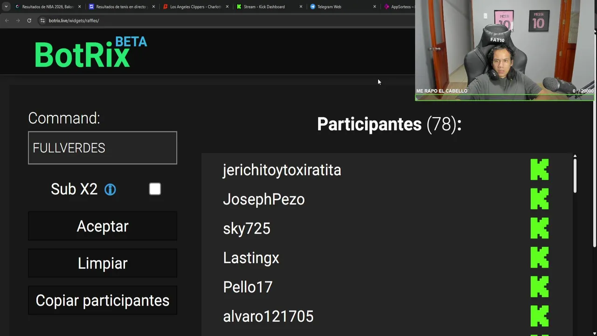Image resolution: width=597 pixels, height=336 pixels.
Task: Click Kick icon next to Pello17
Action: coord(540,287)
